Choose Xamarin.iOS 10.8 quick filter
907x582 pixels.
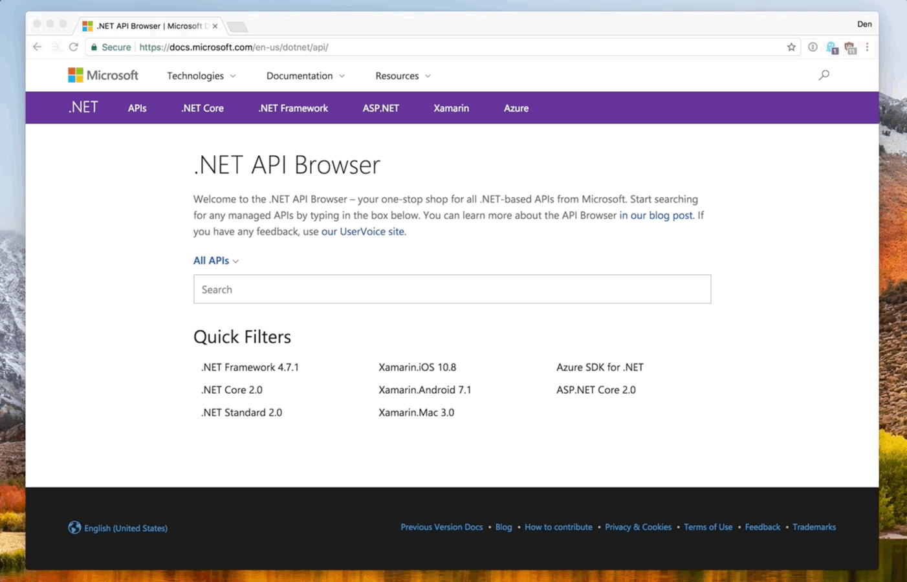[x=417, y=367]
